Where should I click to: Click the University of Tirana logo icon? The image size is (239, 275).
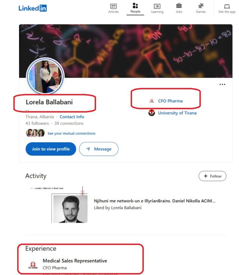click(152, 113)
